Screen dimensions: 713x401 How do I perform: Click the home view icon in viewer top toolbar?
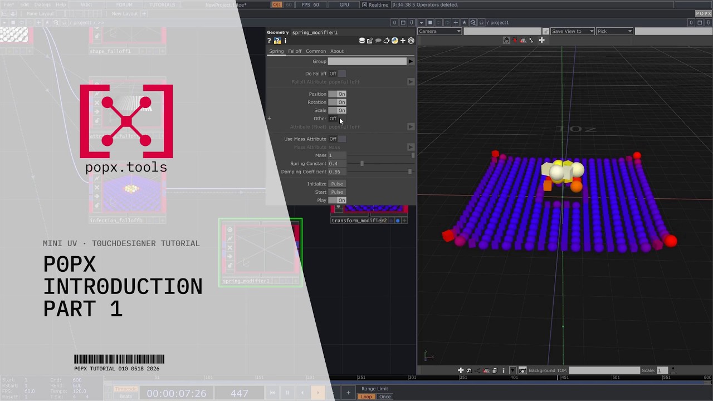[506, 40]
